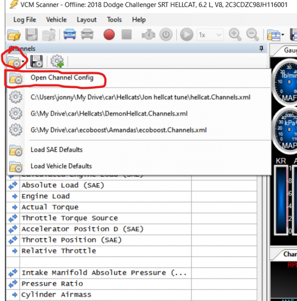This screenshot has height=301, width=297.
Task: Click the zoom in magnifier icon
Action: 235,35
